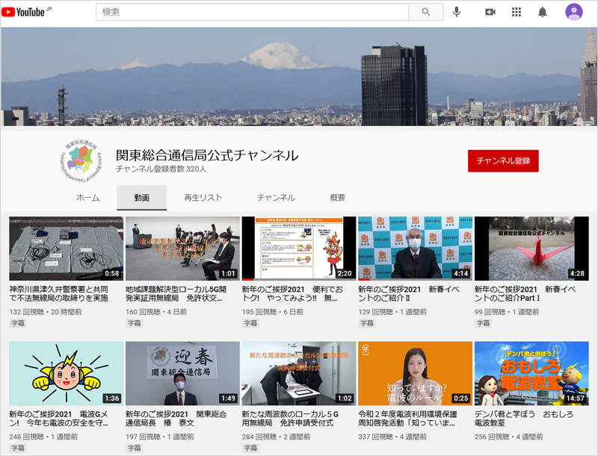
Task: Switch to the ホーム tab
Action: click(x=87, y=198)
